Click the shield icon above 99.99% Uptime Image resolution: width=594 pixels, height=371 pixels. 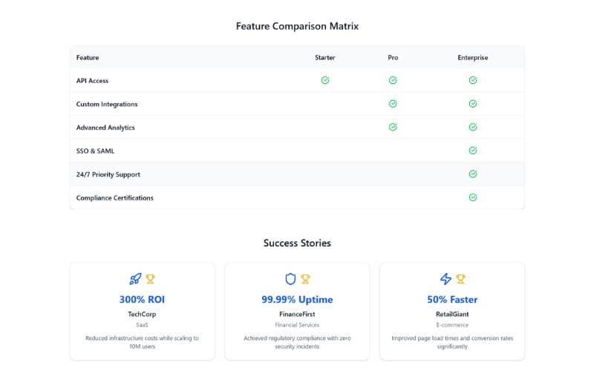[290, 279]
